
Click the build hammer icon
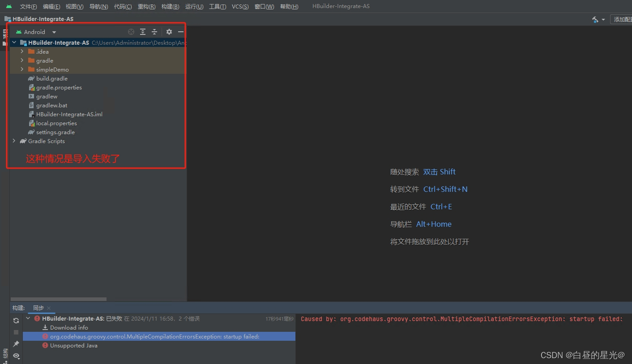click(x=595, y=20)
